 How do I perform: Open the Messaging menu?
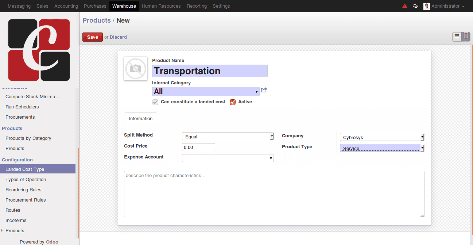click(19, 6)
